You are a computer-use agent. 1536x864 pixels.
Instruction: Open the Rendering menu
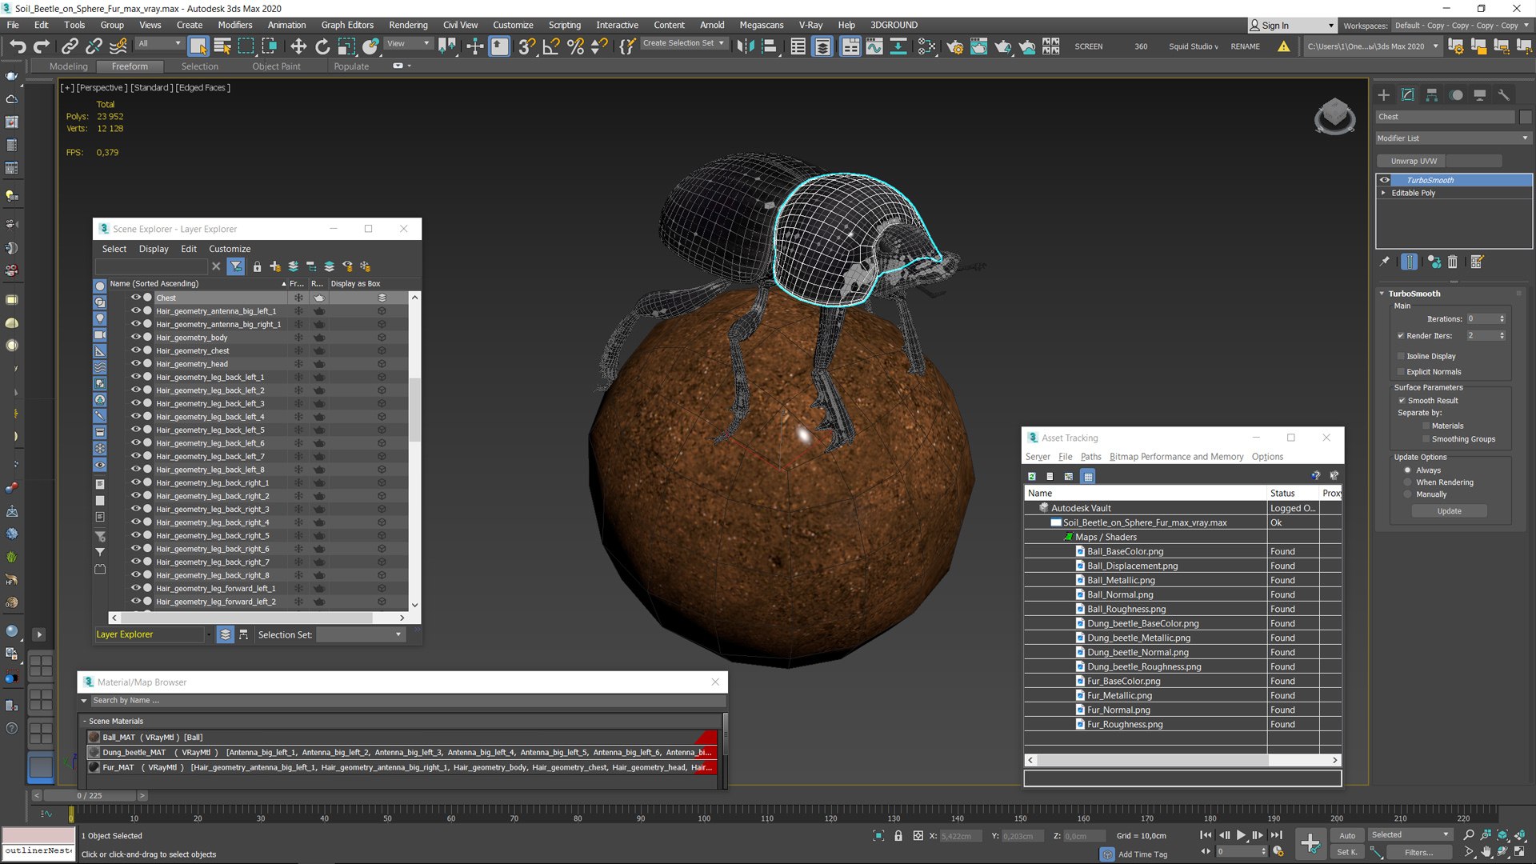coord(408,25)
